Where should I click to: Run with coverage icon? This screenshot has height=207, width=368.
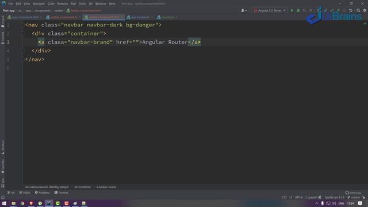point(304,10)
